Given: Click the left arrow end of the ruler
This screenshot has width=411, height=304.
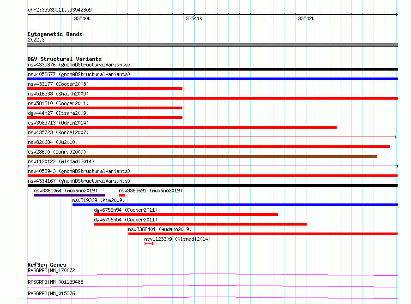Looking at the screenshot, I should pos(29,14).
